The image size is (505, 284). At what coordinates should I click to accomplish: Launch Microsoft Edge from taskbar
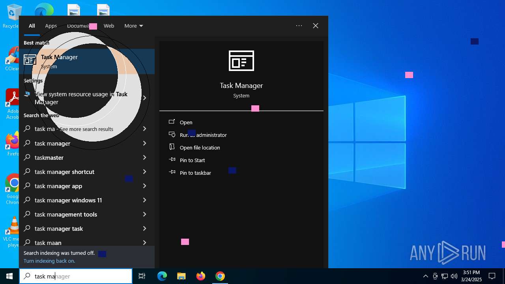[162, 276]
